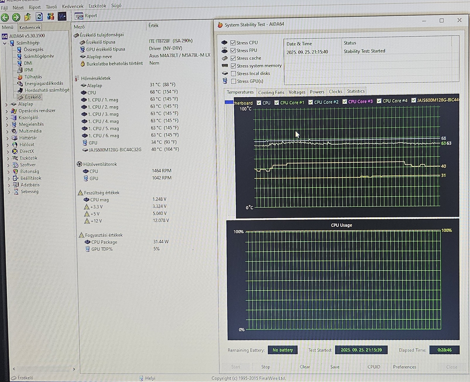Click the Save button
Screen dimensions: 470x382
coord(335,367)
